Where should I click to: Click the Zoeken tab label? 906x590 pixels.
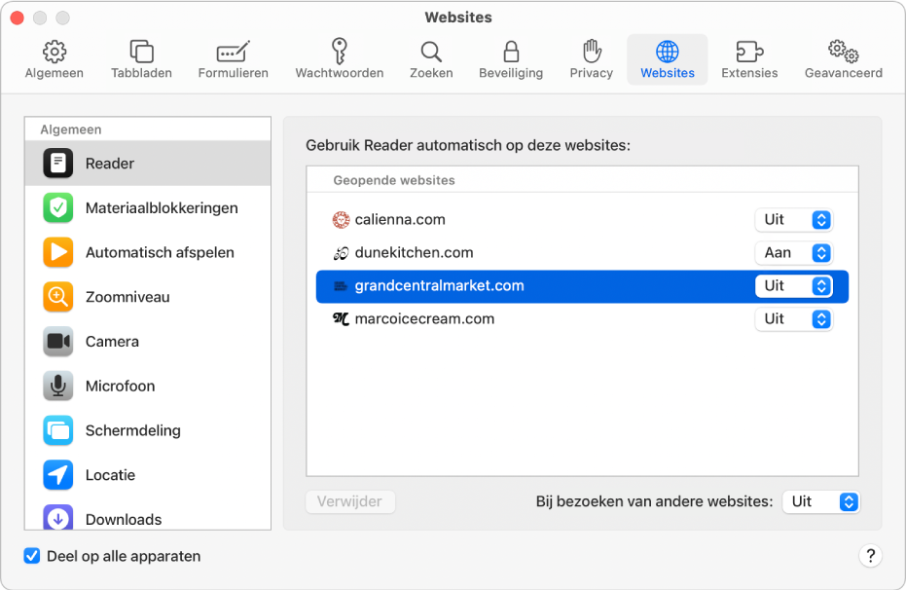(431, 73)
